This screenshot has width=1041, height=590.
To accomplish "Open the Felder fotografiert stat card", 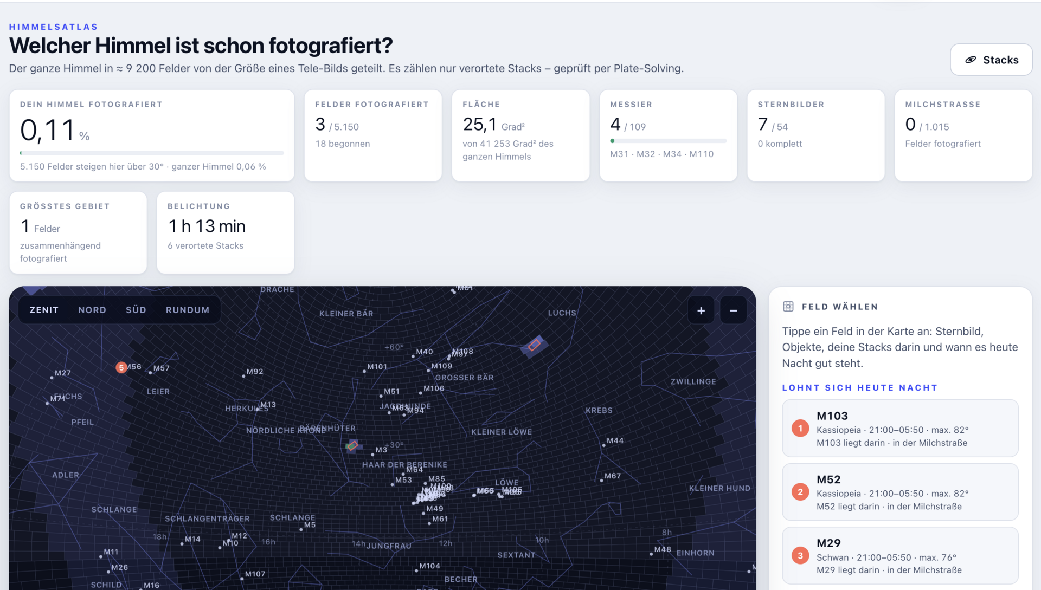I will pyautogui.click(x=373, y=135).
